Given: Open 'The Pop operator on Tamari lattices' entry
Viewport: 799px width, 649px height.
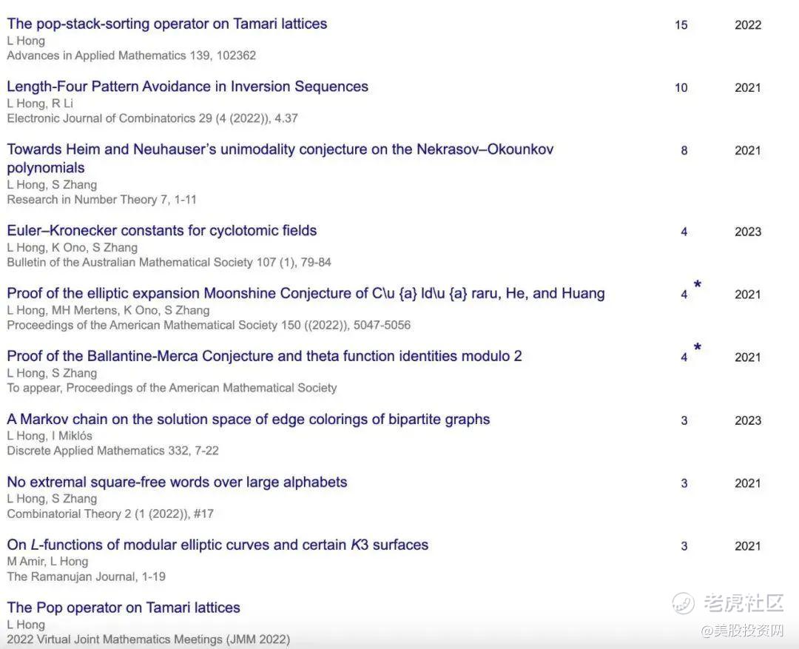Looking at the screenshot, I should point(124,608).
